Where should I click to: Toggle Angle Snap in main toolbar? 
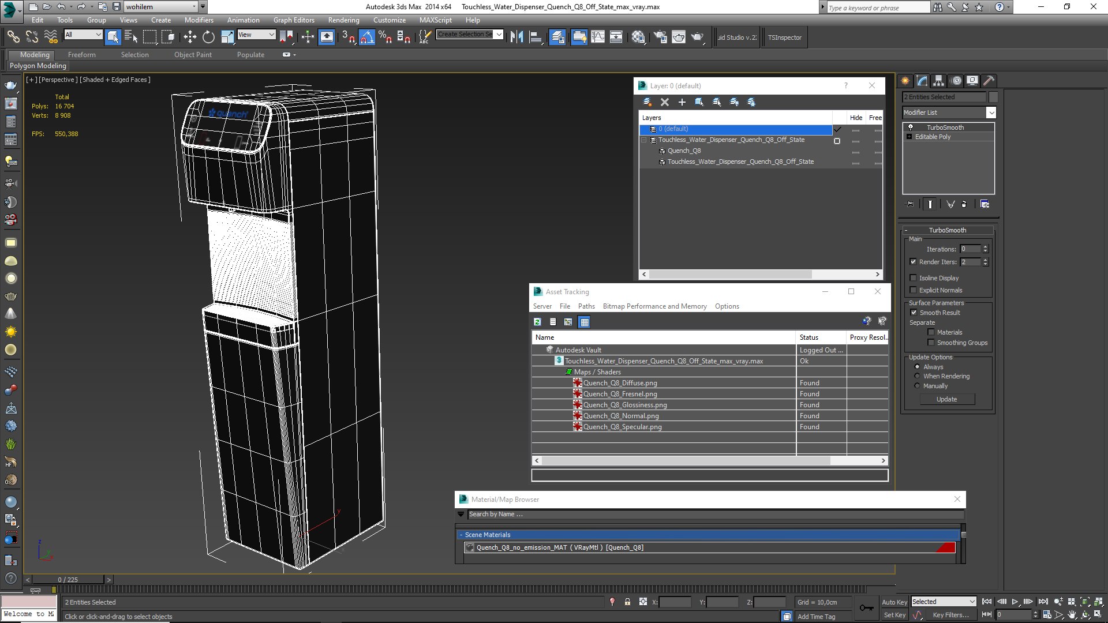point(367,37)
